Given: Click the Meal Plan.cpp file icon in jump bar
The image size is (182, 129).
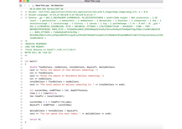Looking at the screenshot, I should click(x=33, y=5).
